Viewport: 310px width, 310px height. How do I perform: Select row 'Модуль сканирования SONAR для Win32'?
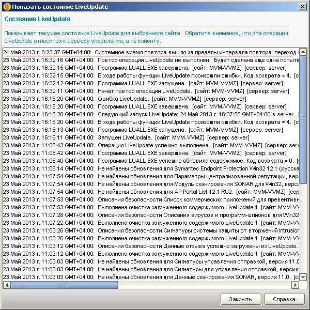(x=151, y=184)
